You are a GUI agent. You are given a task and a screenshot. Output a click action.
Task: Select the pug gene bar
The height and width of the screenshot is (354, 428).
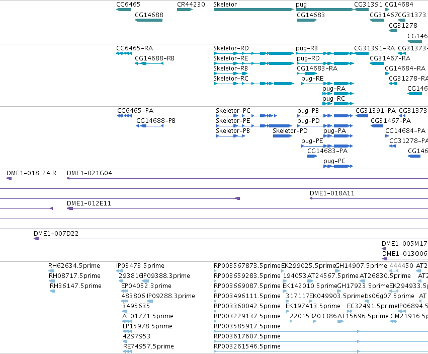(325, 10)
